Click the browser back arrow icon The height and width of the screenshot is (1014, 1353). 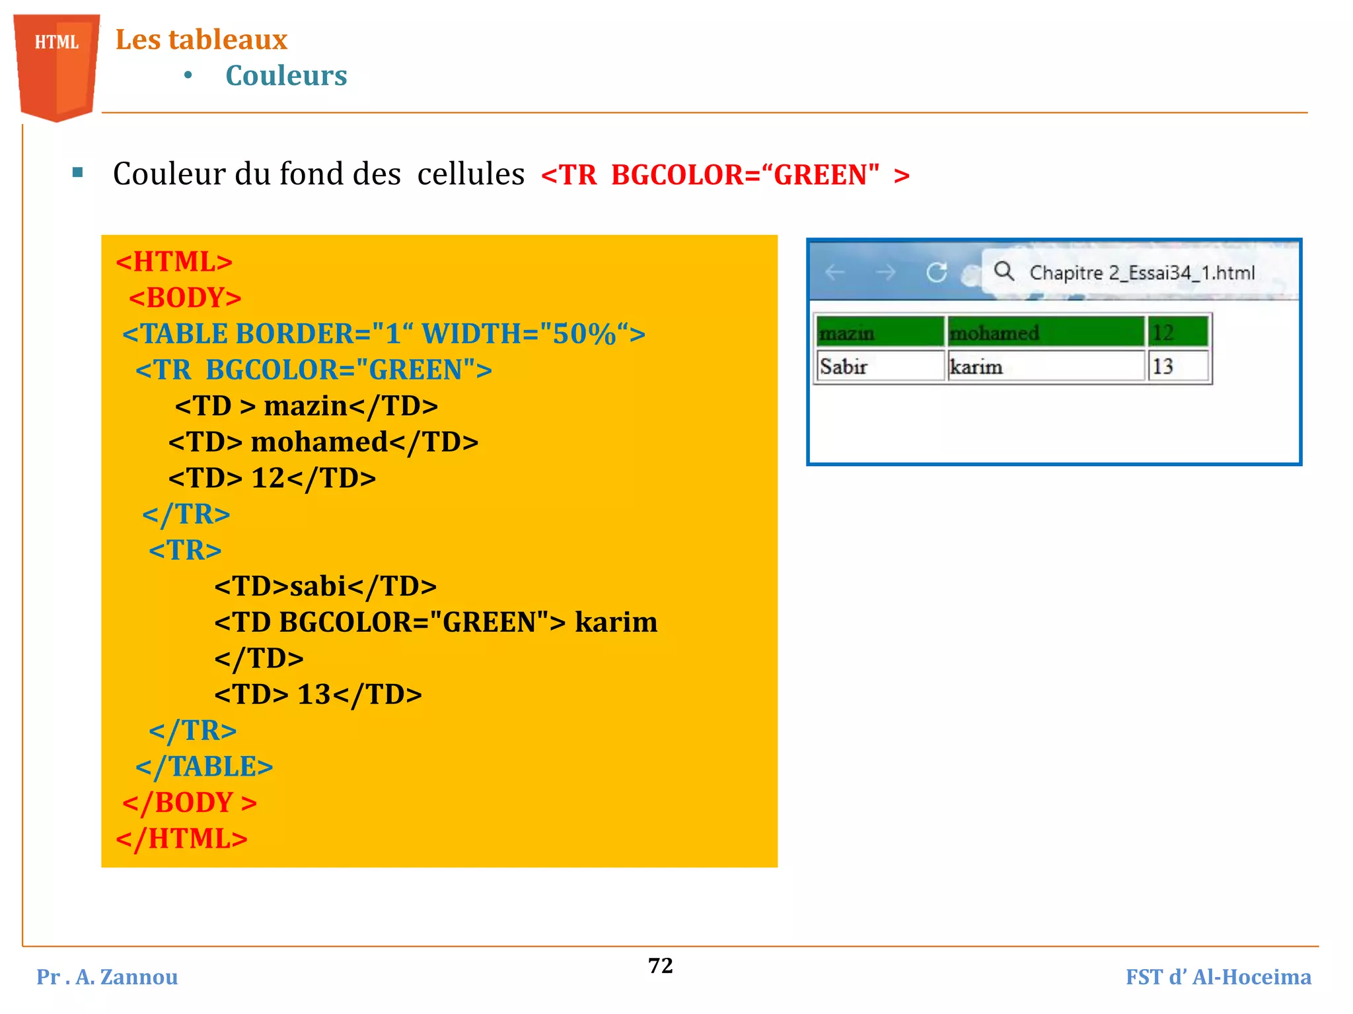(x=835, y=273)
